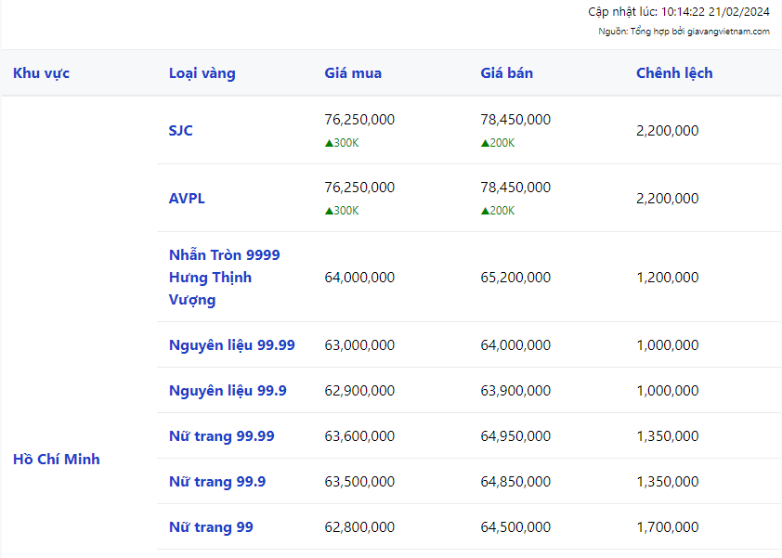The image size is (782, 558).
Task: Click the up arrow under AVPL buy price
Action: pyautogui.click(x=329, y=211)
